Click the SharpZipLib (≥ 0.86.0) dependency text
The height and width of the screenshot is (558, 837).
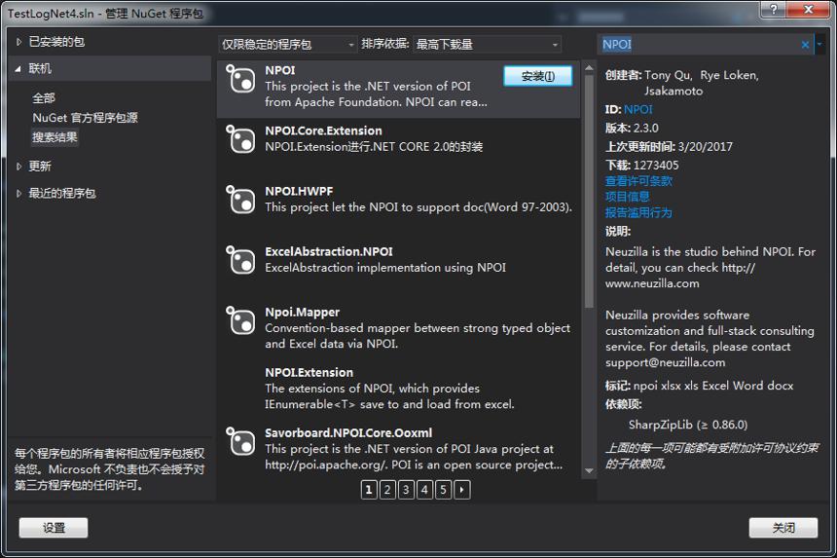688,425
